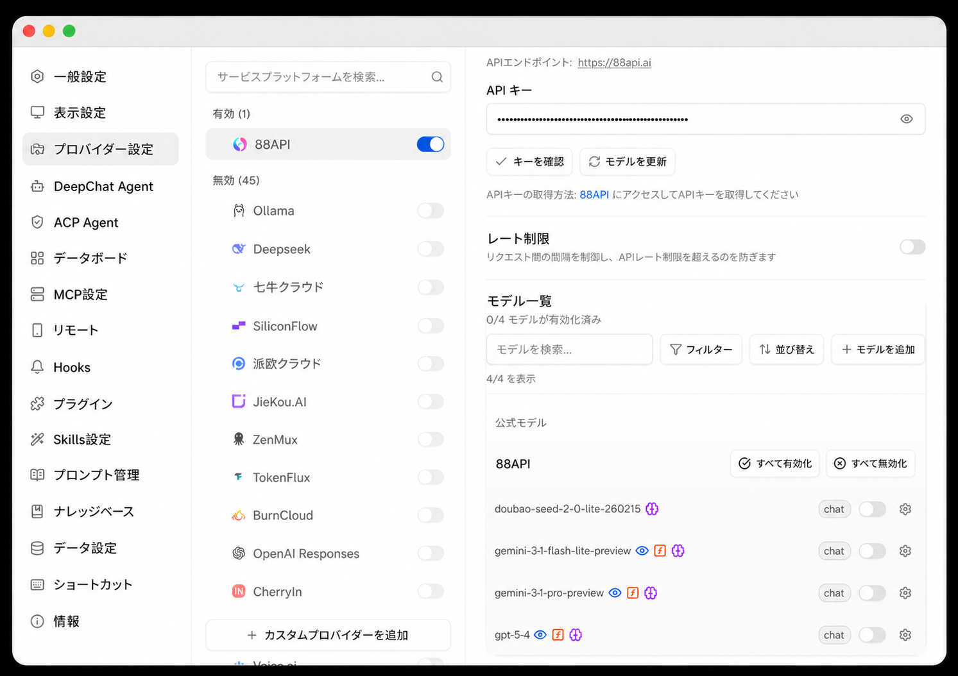This screenshot has width=958, height=676.
Task: Open the データボード section
Action: 100,258
